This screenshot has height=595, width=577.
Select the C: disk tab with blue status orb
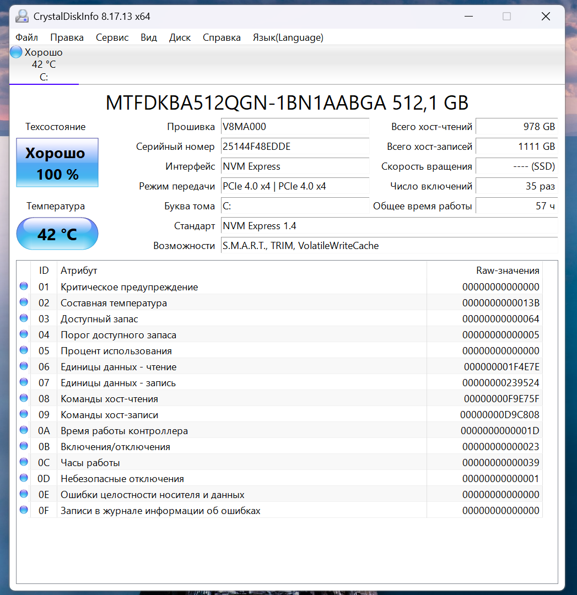point(44,64)
